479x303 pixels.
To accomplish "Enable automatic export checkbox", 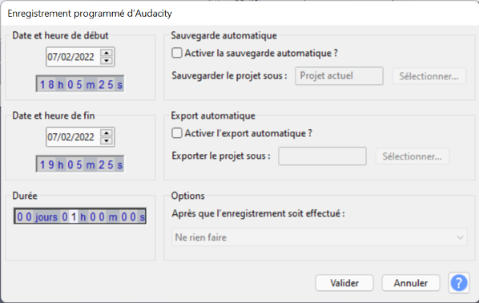I will click(176, 133).
